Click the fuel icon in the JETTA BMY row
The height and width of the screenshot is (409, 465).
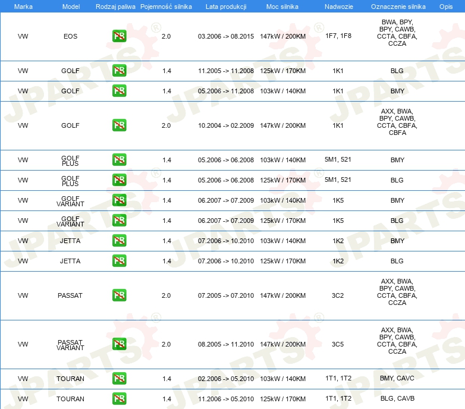point(119,240)
